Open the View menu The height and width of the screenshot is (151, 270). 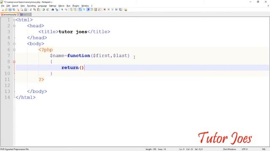click(22, 6)
